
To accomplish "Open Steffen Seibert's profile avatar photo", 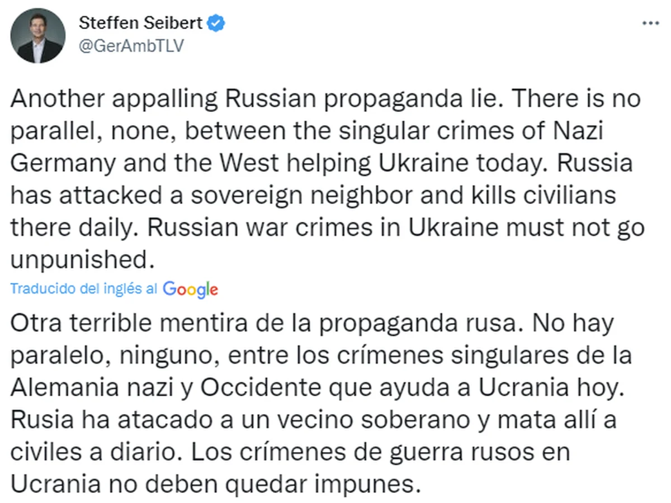I will (x=38, y=36).
